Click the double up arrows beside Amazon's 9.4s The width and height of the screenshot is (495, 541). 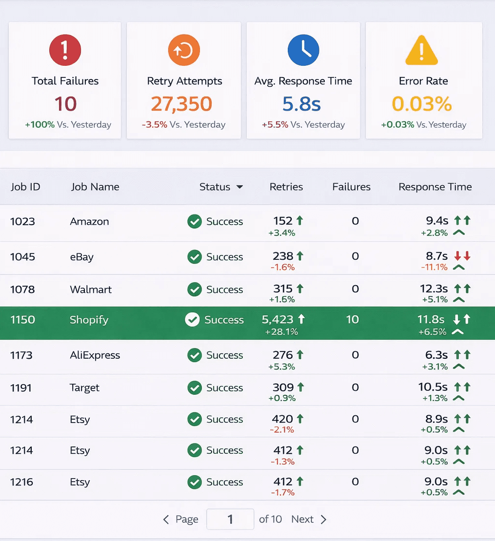462,220
